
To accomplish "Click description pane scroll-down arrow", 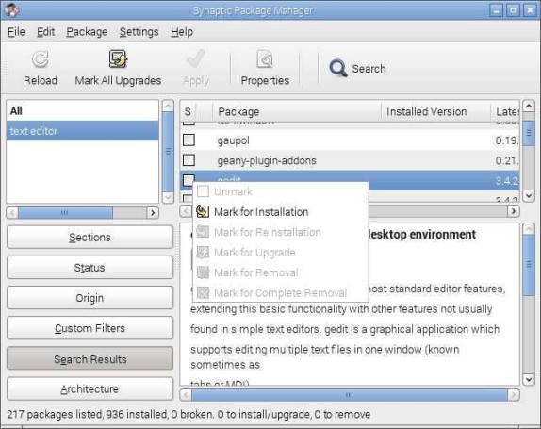I will (x=529, y=379).
